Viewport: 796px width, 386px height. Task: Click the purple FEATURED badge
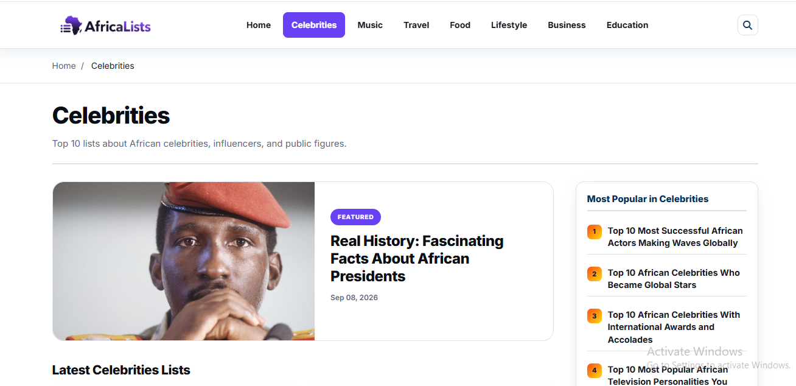(x=355, y=217)
